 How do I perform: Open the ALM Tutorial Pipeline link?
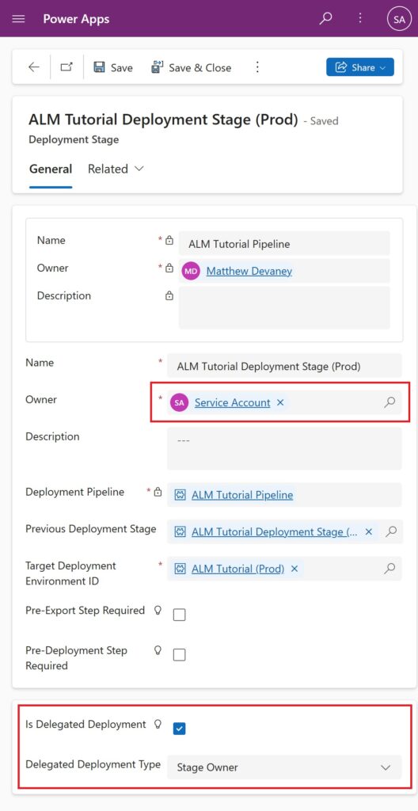coord(242,495)
